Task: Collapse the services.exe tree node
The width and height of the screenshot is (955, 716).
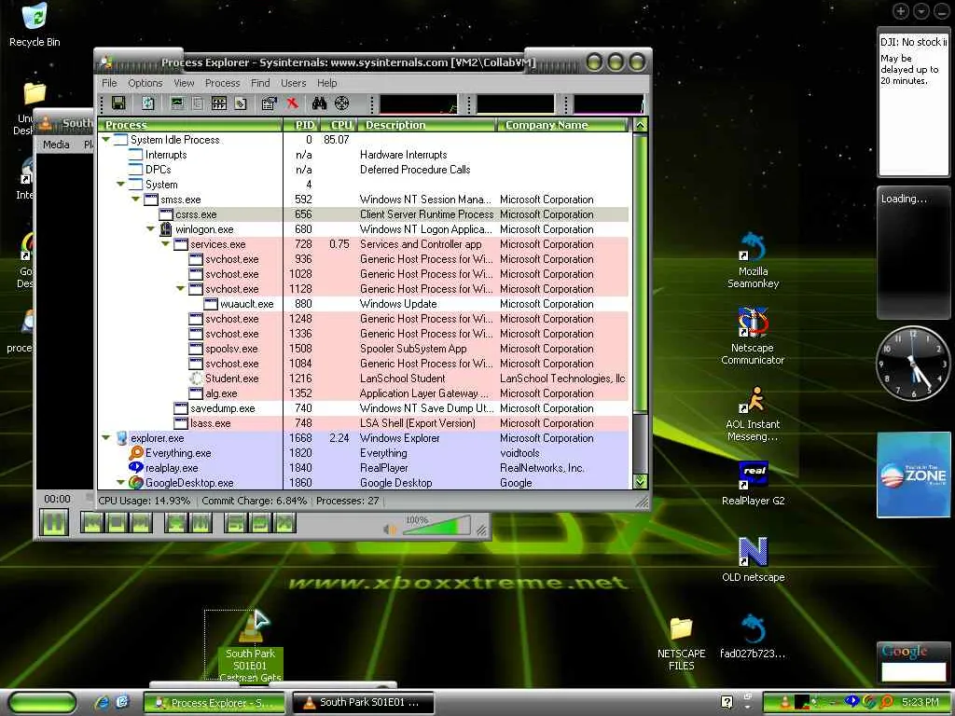Action: [166, 243]
